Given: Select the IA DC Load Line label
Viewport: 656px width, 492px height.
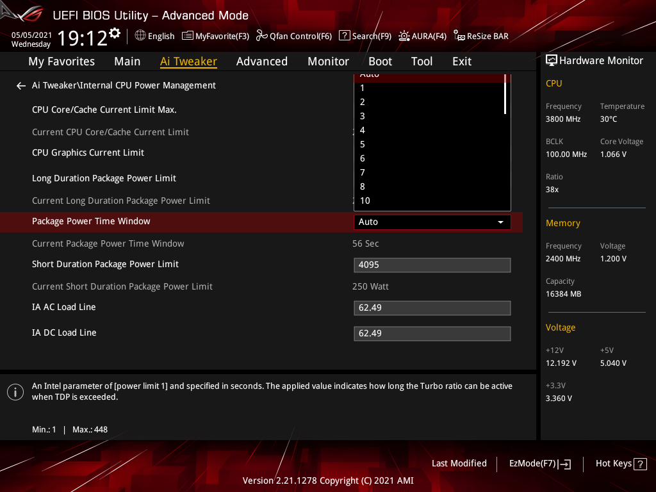Looking at the screenshot, I should [64, 333].
